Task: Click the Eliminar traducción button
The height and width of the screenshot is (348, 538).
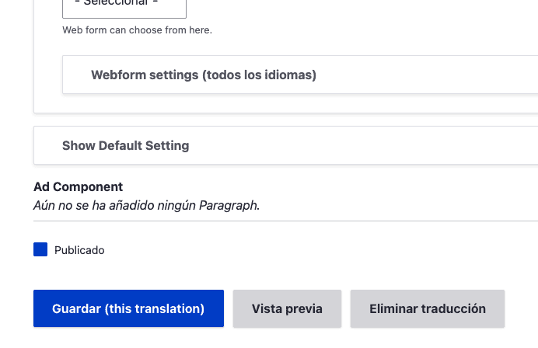Action: tap(427, 308)
